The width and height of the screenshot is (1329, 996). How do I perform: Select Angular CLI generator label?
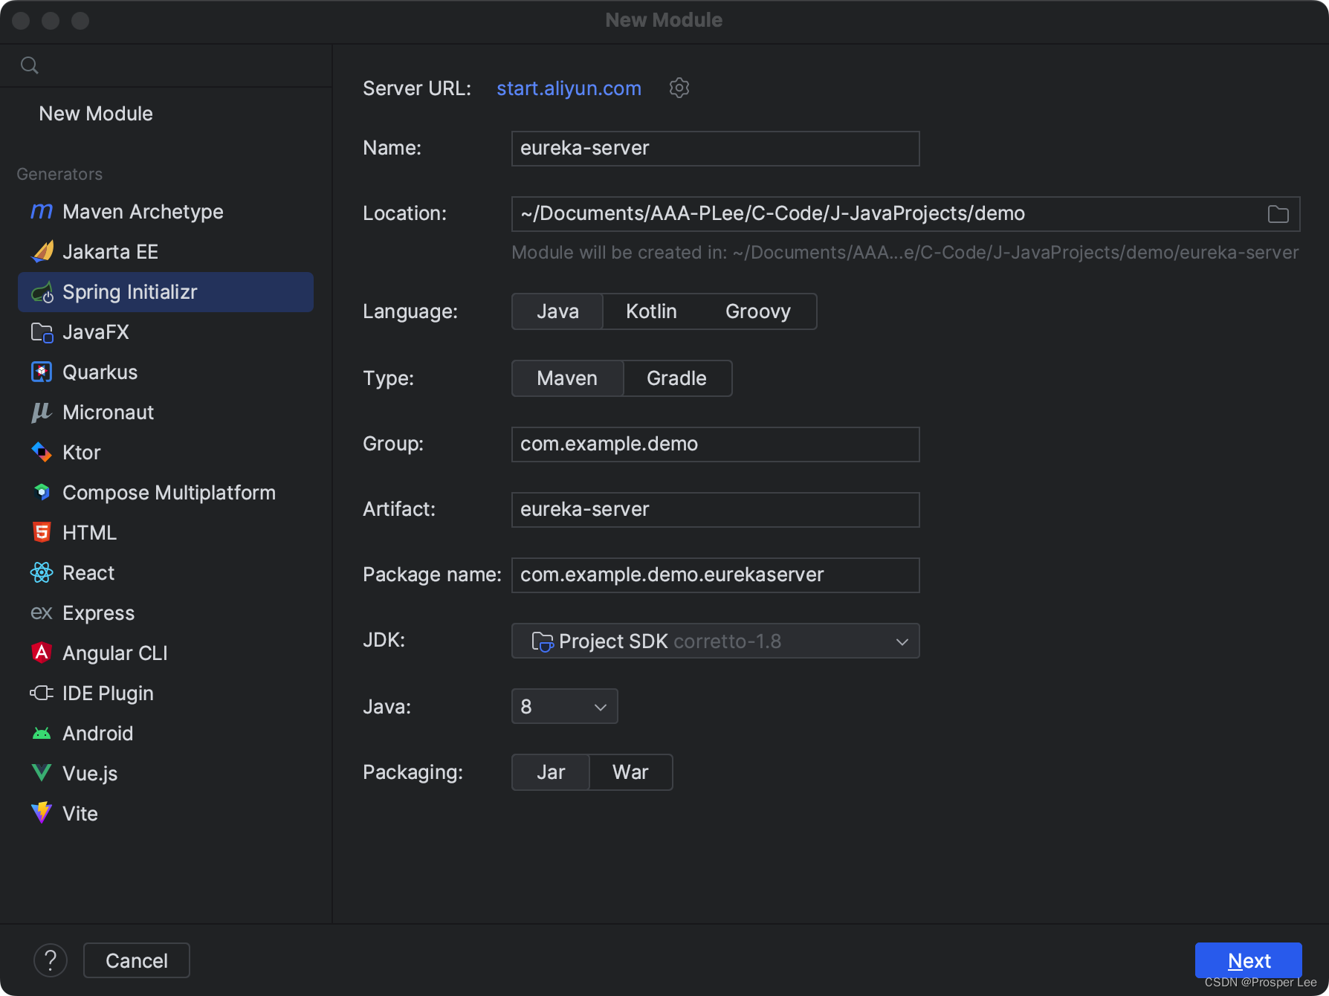tap(115, 653)
